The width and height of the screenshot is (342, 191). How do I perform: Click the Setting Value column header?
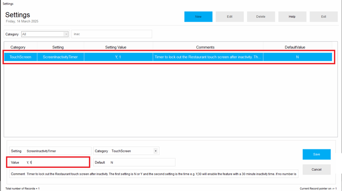116,48
